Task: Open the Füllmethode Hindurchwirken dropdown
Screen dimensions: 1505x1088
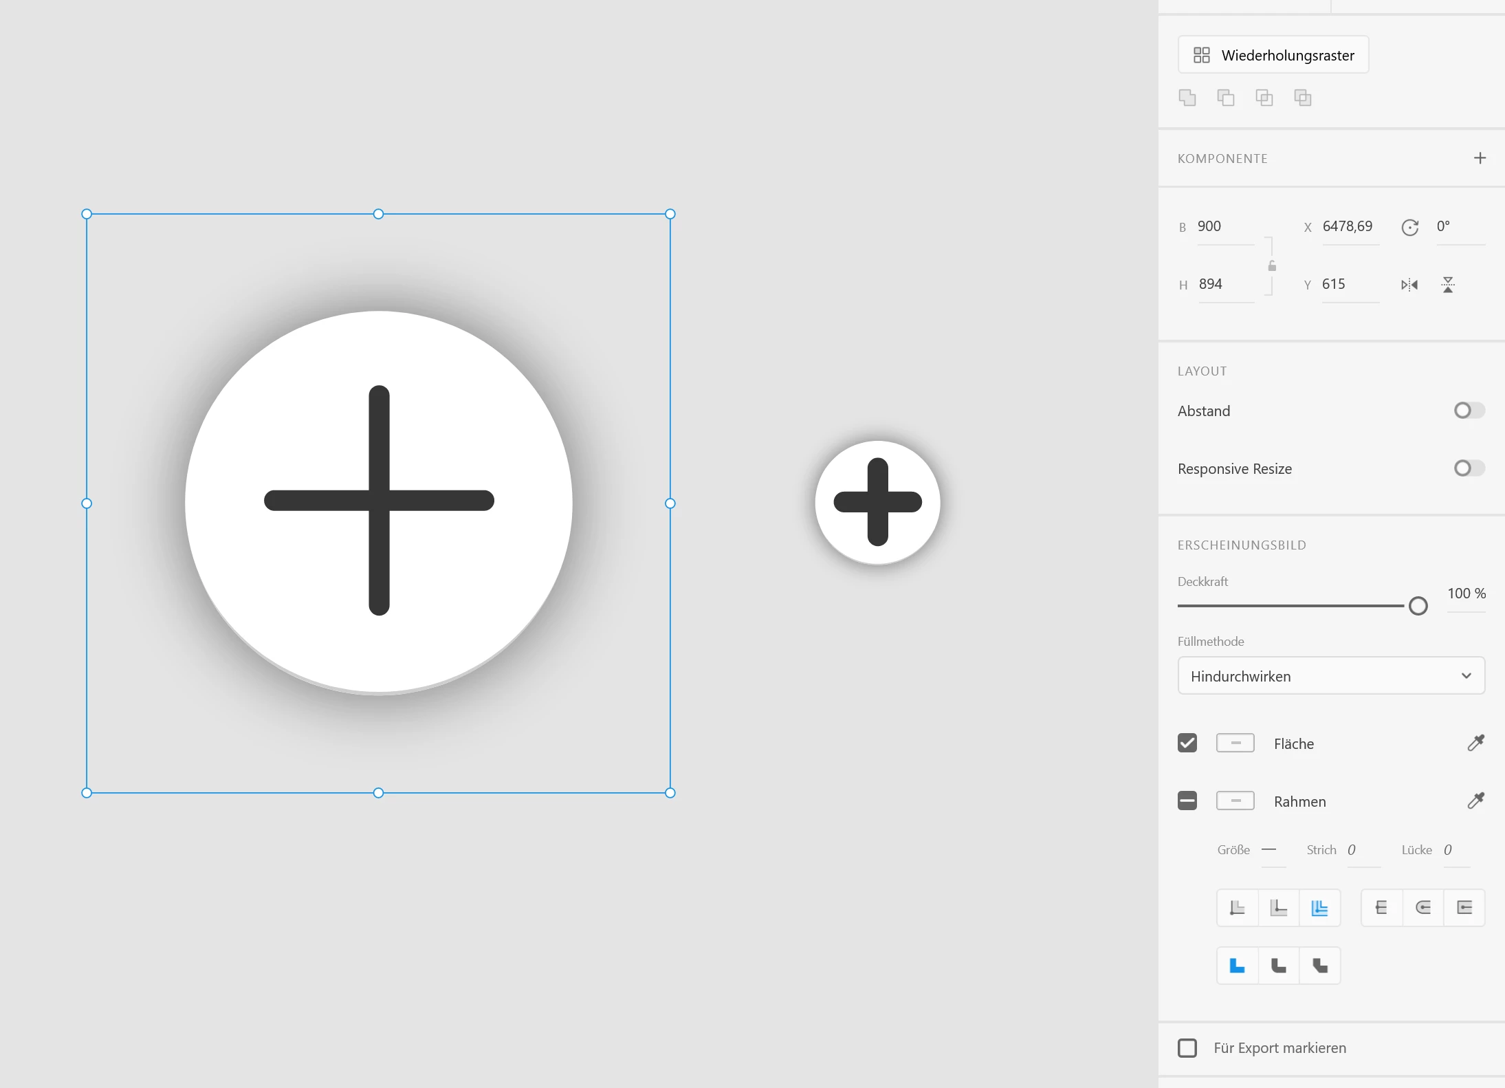Action: [1331, 676]
